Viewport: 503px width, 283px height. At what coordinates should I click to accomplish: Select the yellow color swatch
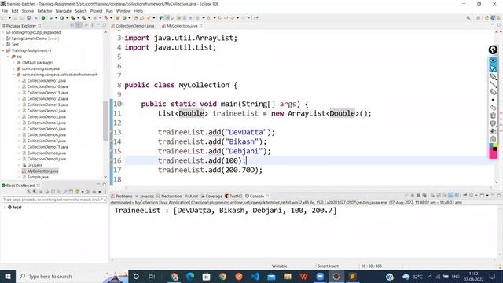tap(495, 145)
